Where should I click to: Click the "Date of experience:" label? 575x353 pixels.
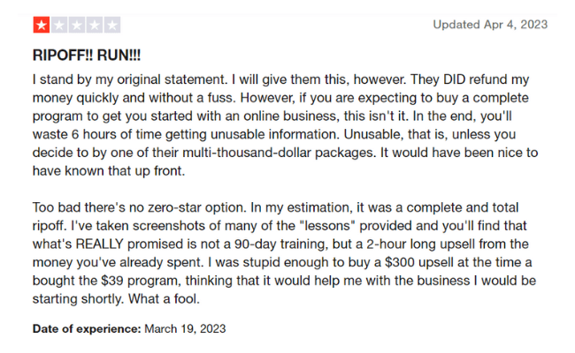(x=87, y=329)
